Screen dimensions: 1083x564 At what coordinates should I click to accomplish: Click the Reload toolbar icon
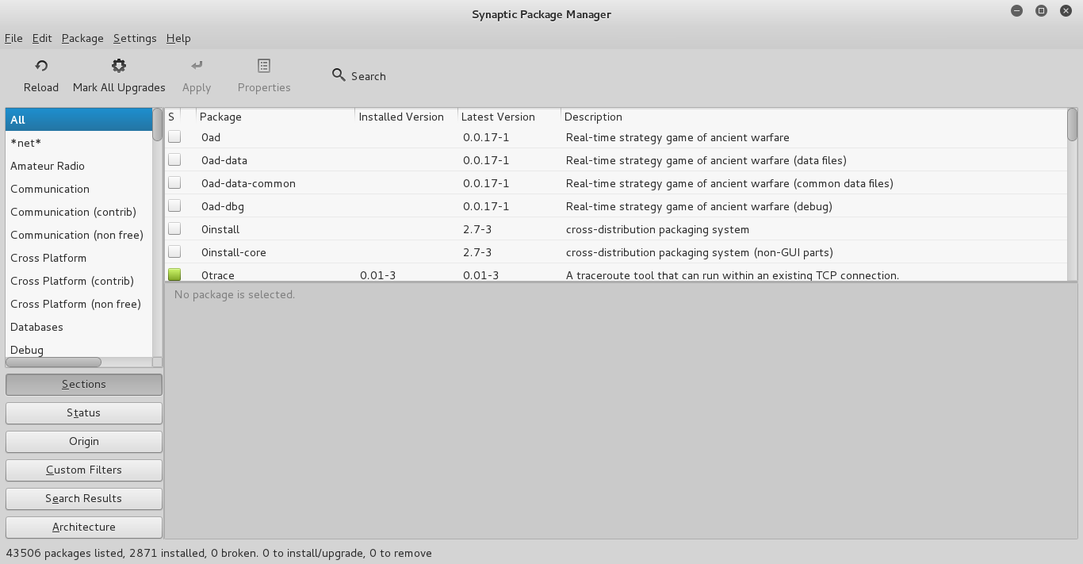tap(41, 66)
